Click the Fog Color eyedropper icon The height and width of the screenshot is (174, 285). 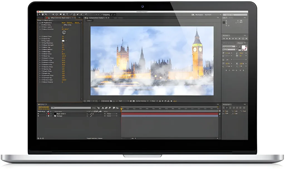(66, 41)
